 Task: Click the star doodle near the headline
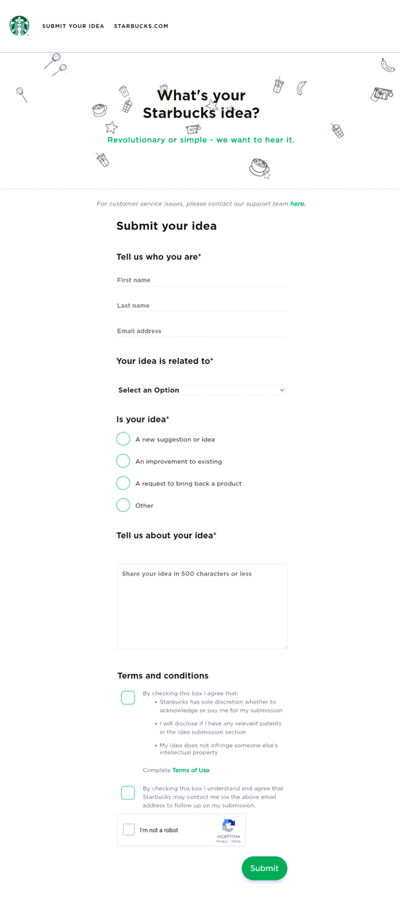click(212, 104)
